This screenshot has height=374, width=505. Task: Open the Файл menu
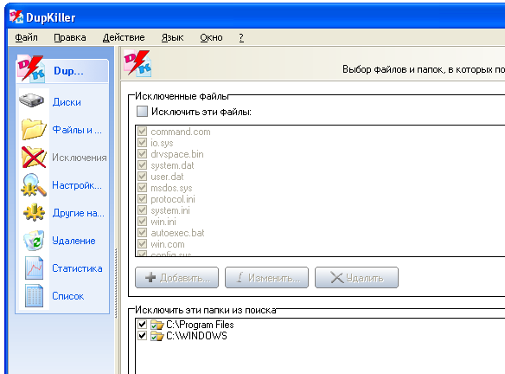pos(27,37)
